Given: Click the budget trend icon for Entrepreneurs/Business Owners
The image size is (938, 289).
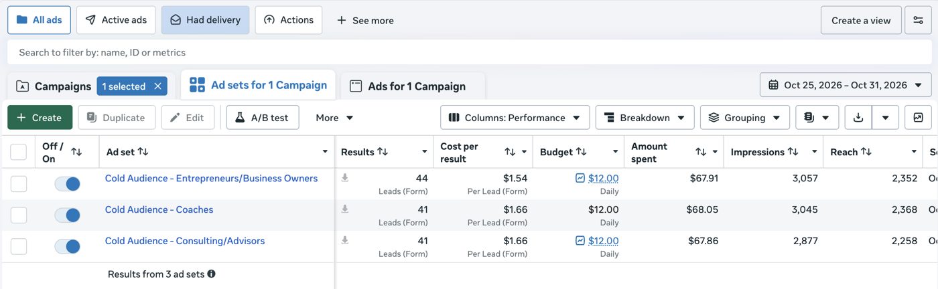Looking at the screenshot, I should coord(580,178).
